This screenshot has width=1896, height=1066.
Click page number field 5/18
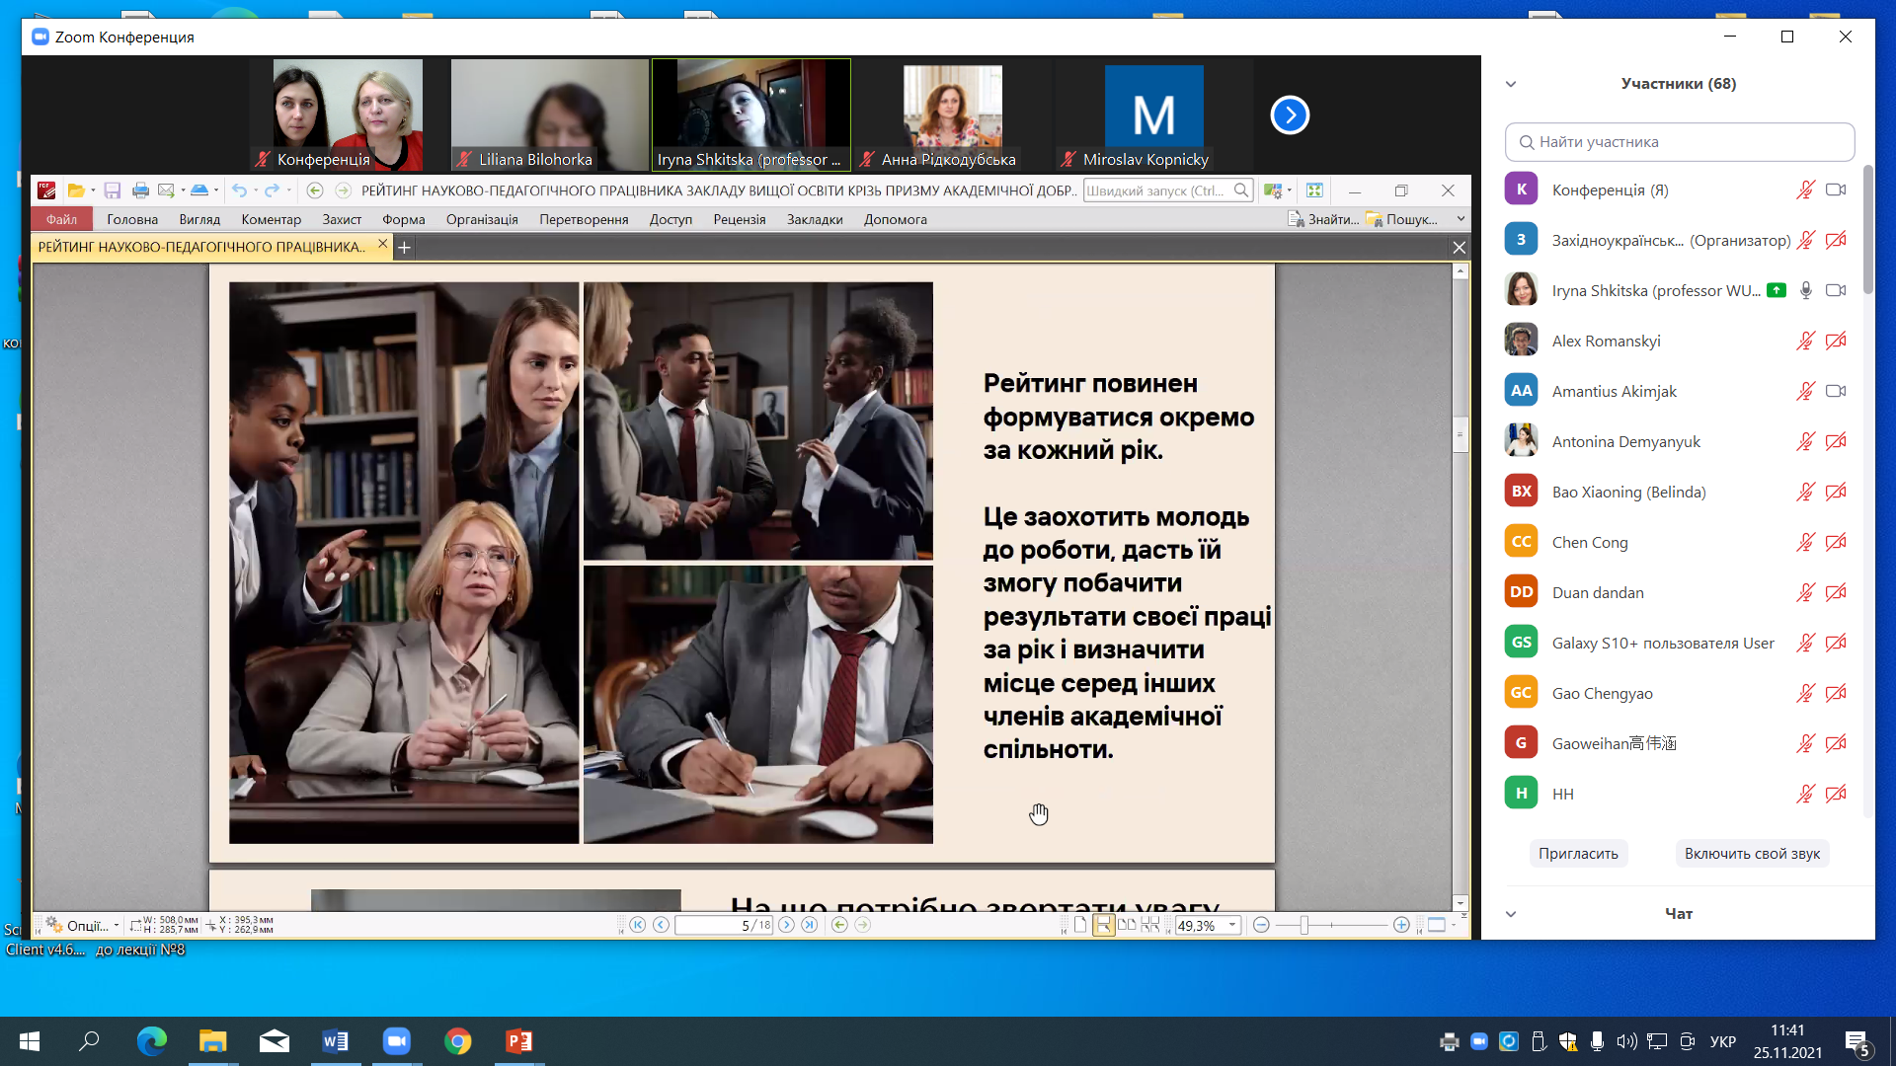pyautogui.click(x=724, y=925)
